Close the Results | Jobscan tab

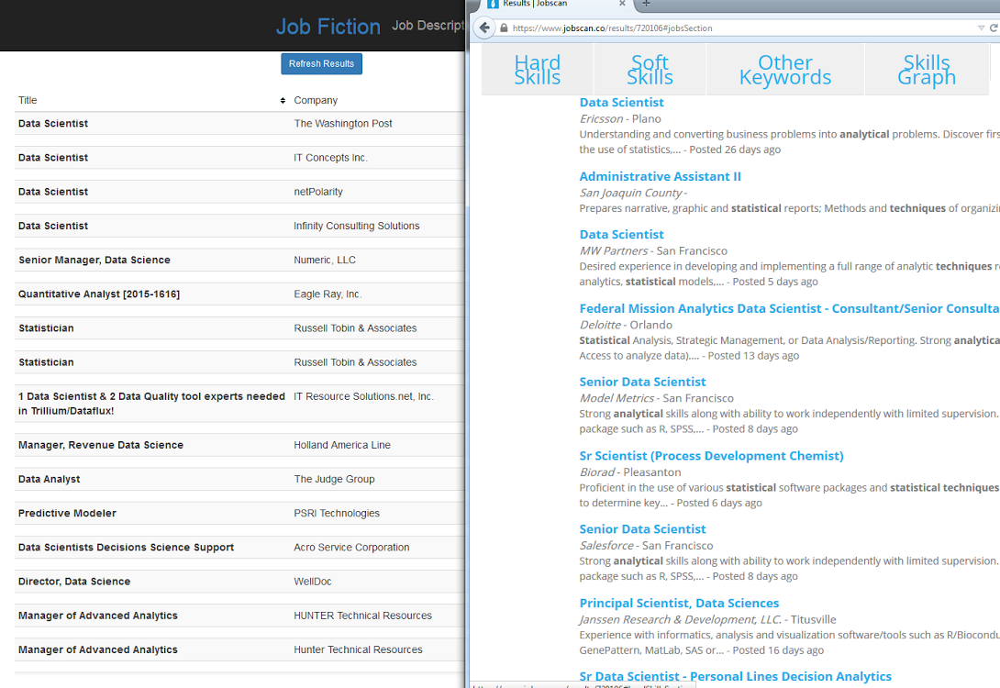pos(622,4)
